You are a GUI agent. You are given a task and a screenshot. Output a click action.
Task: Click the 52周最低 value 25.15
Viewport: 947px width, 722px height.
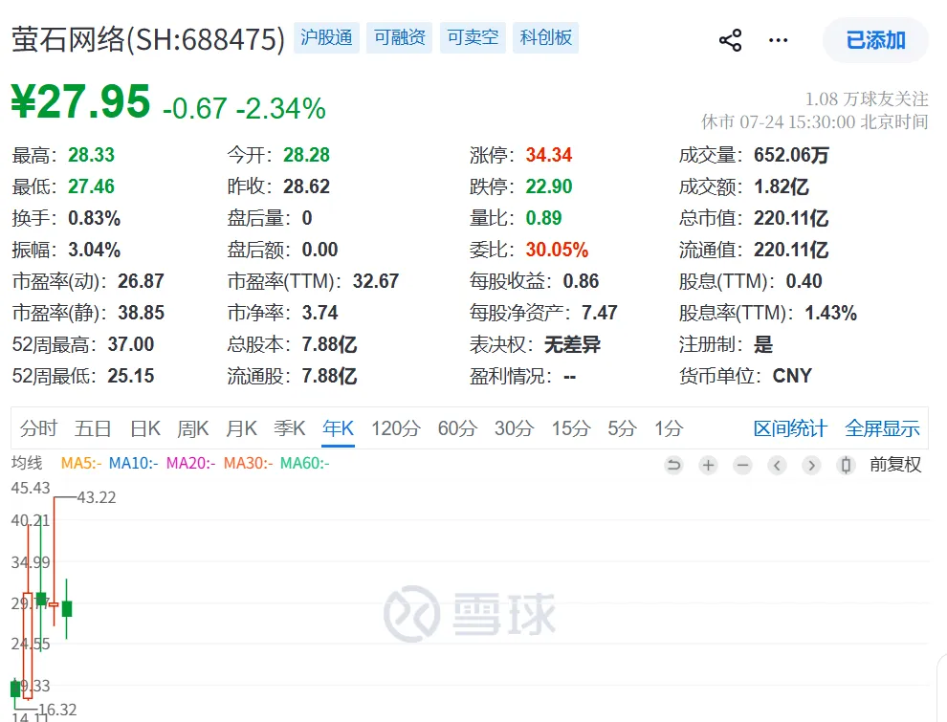tap(131, 376)
